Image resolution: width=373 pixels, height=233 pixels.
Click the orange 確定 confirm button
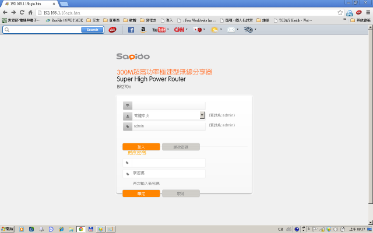tap(141, 193)
